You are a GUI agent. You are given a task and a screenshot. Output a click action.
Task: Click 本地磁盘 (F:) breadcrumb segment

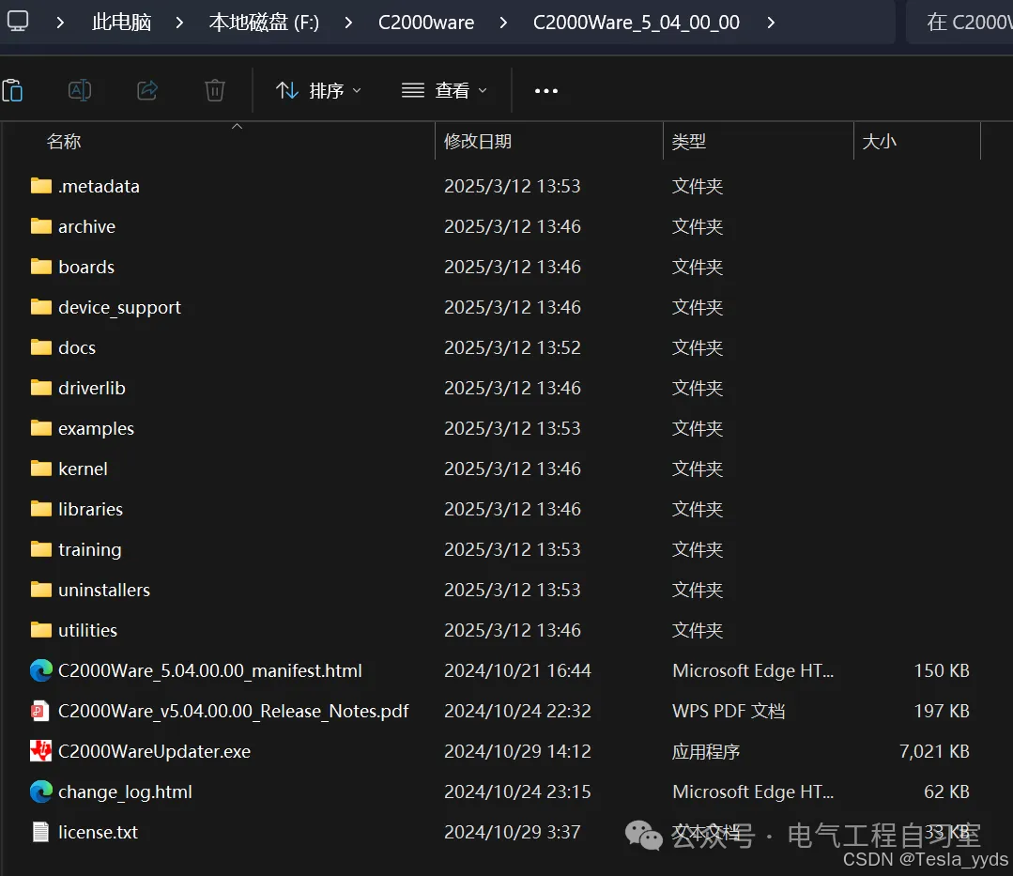(x=264, y=22)
